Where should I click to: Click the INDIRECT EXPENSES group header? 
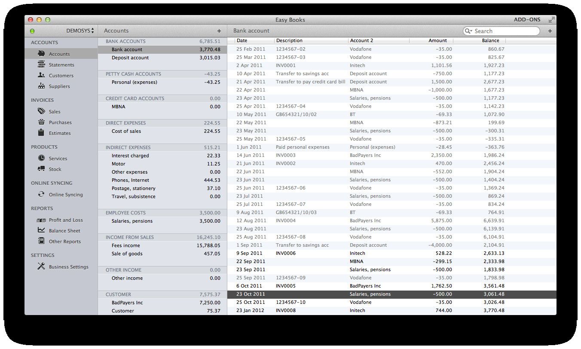(x=162, y=147)
